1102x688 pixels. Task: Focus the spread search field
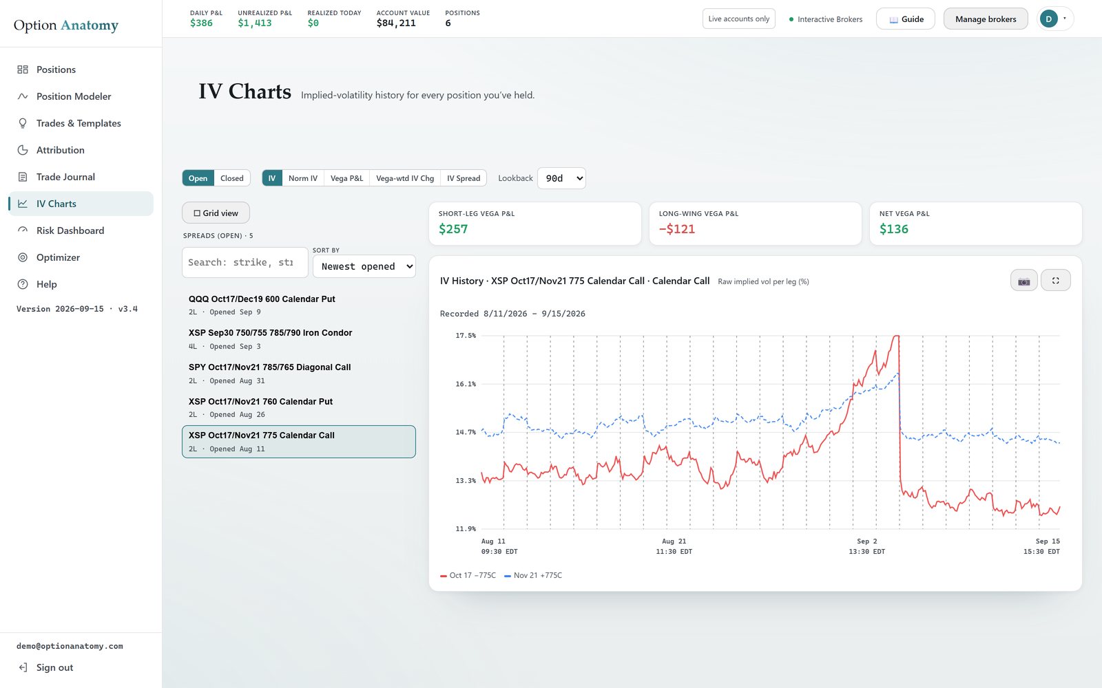[x=245, y=262]
